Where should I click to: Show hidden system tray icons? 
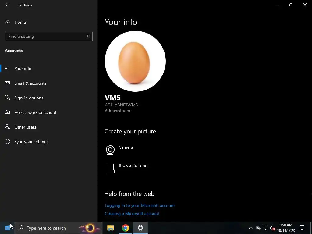[251, 228]
